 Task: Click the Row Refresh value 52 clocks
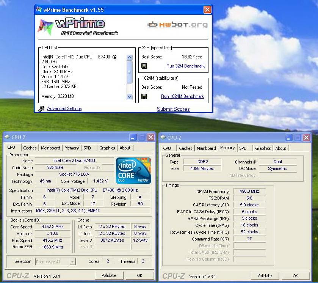point(249,232)
